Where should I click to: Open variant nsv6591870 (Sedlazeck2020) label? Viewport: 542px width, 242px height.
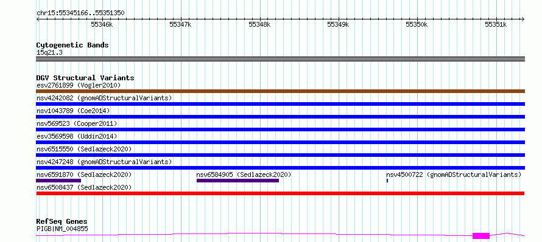[x=84, y=175]
